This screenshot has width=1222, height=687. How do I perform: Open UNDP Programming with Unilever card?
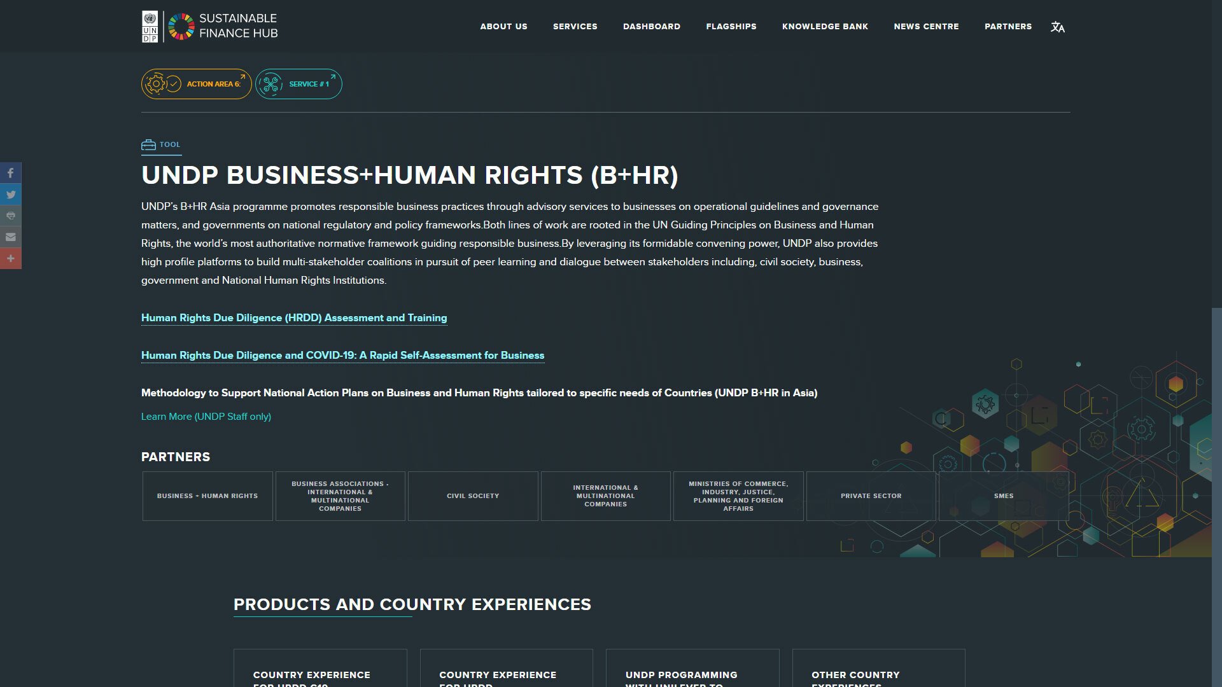(692, 668)
